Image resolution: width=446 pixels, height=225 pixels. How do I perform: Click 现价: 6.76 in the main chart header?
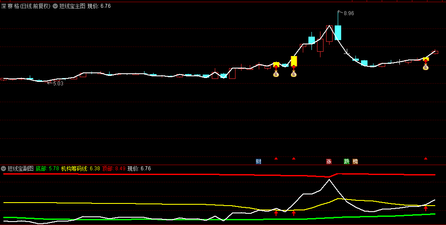click(99, 6)
